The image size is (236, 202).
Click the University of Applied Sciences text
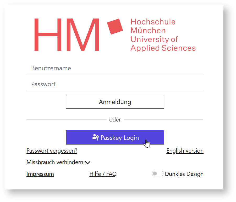pyautogui.click(x=163, y=44)
